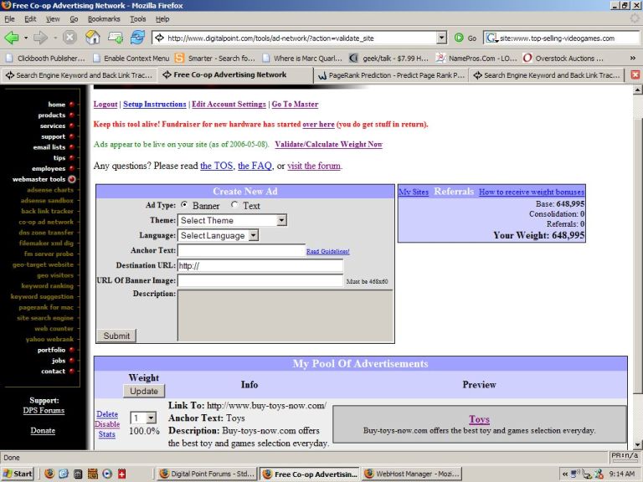Click the blue Reload icon
This screenshot has width=643, height=482.
(137, 38)
